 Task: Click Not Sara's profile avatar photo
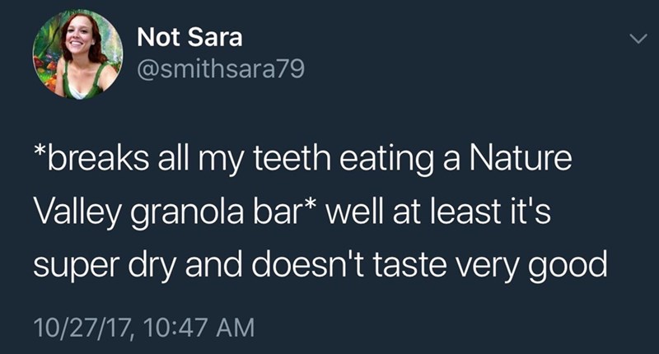[77, 54]
